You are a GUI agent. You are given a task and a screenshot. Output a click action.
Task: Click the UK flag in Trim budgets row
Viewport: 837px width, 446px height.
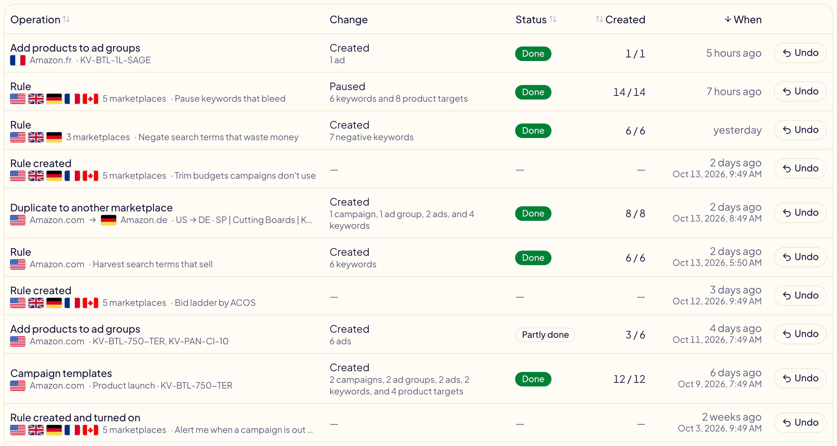[x=36, y=176]
